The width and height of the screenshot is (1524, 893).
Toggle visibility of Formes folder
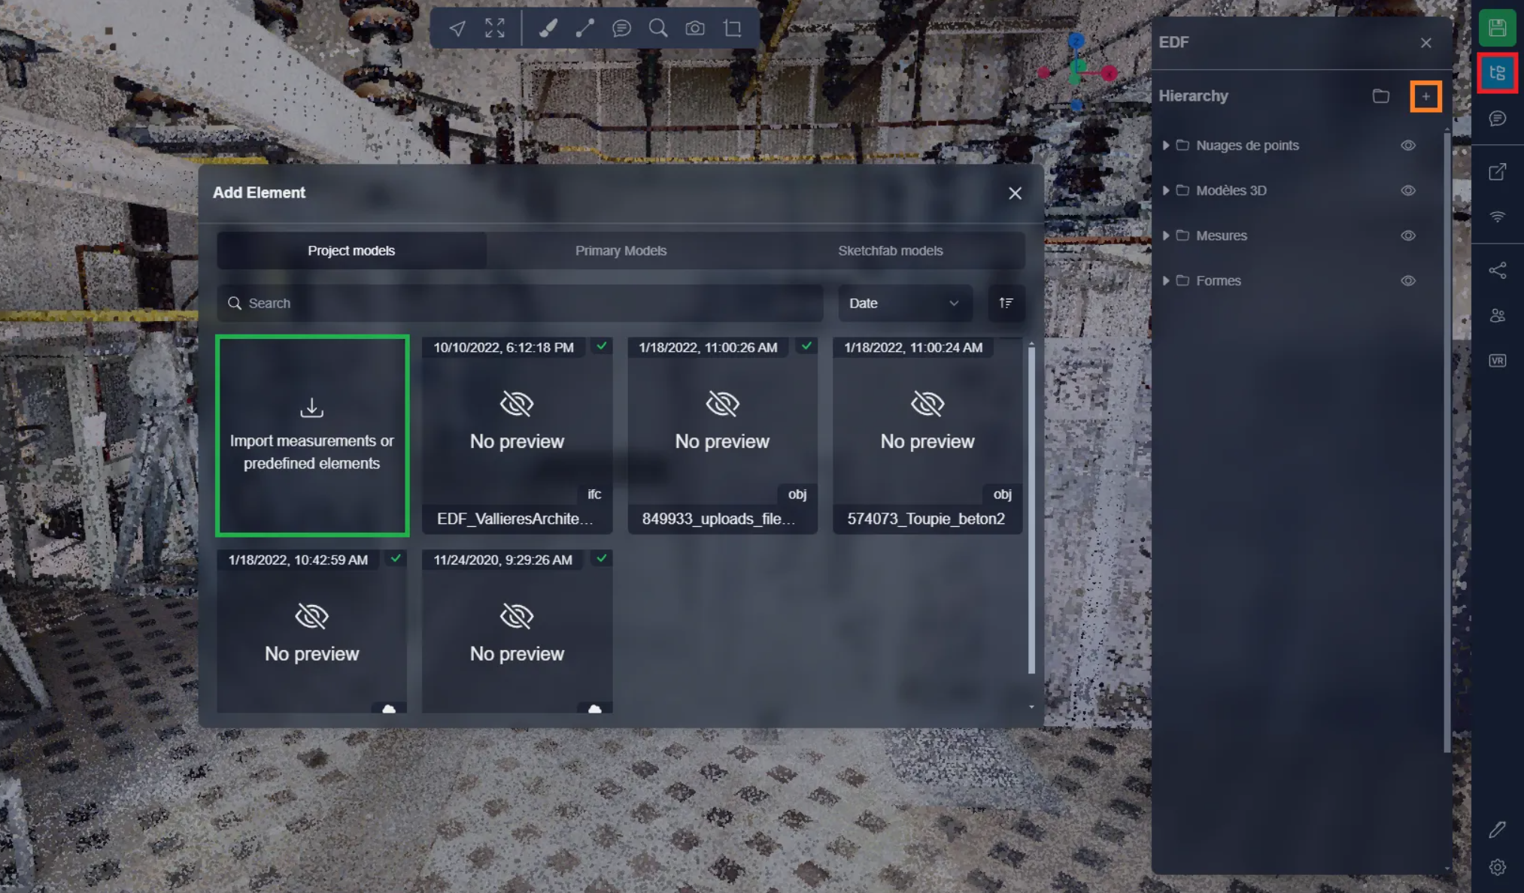click(x=1408, y=280)
